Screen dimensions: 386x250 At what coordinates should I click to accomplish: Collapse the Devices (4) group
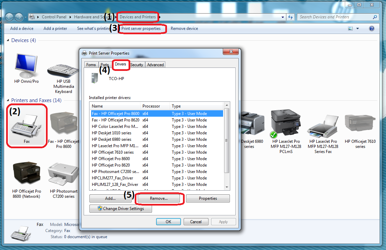pyautogui.click(x=8, y=40)
